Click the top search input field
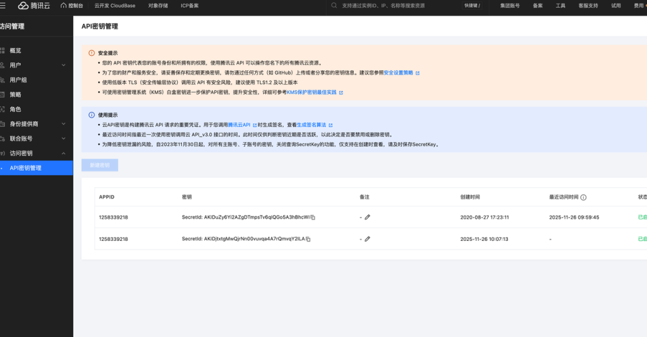647x337 pixels. pyautogui.click(x=392, y=6)
